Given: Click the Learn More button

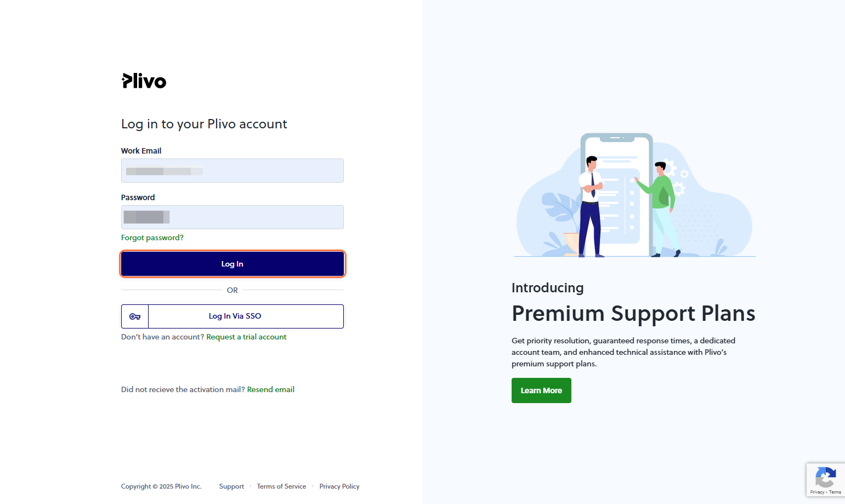Looking at the screenshot, I should point(541,390).
